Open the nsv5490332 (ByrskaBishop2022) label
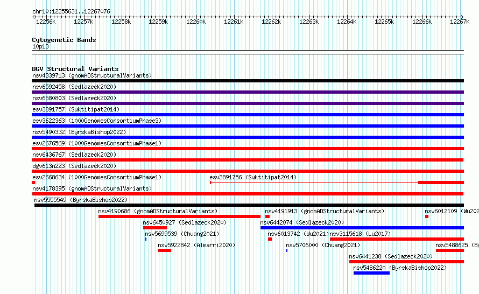This screenshot has width=479, height=294. coord(79,132)
